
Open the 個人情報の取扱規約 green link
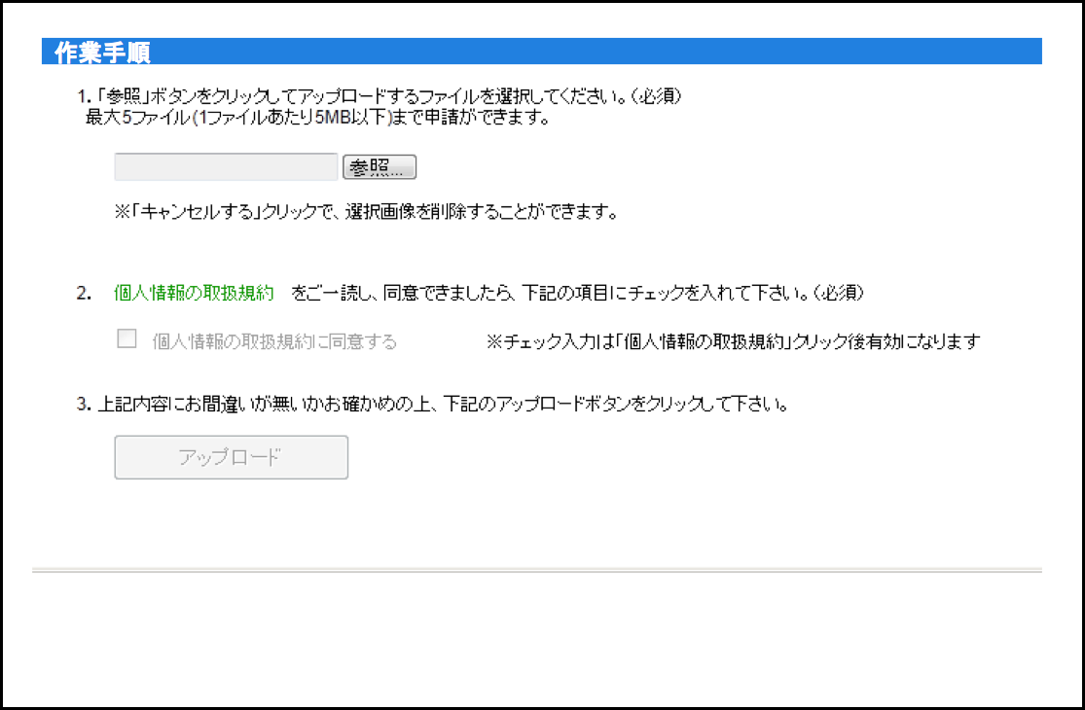194,293
